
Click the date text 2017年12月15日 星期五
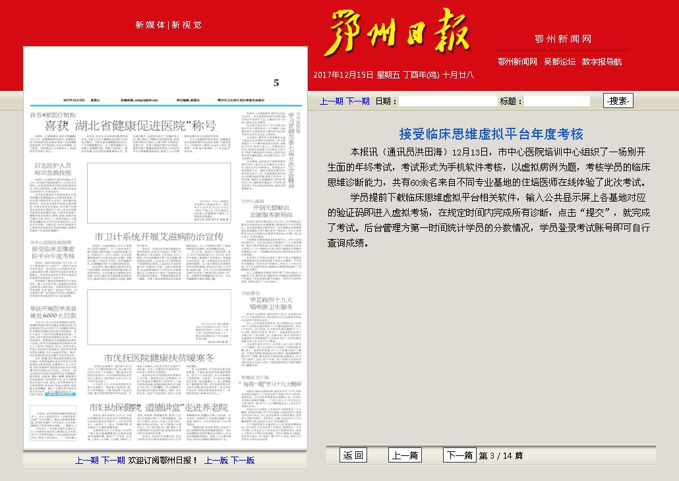(358, 75)
